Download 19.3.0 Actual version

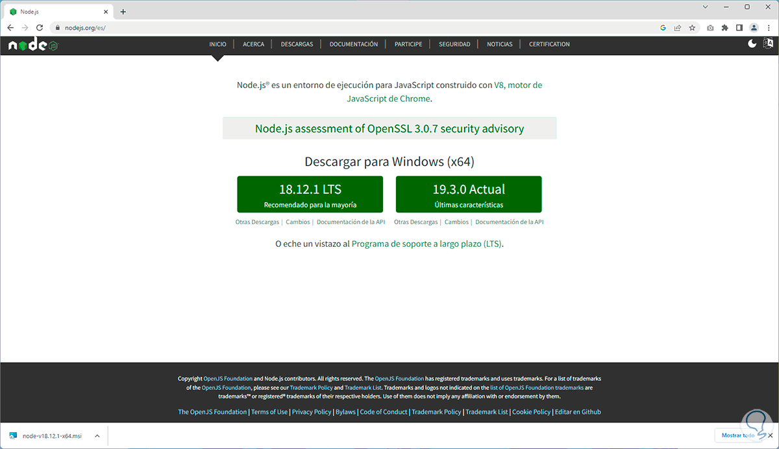[469, 194]
